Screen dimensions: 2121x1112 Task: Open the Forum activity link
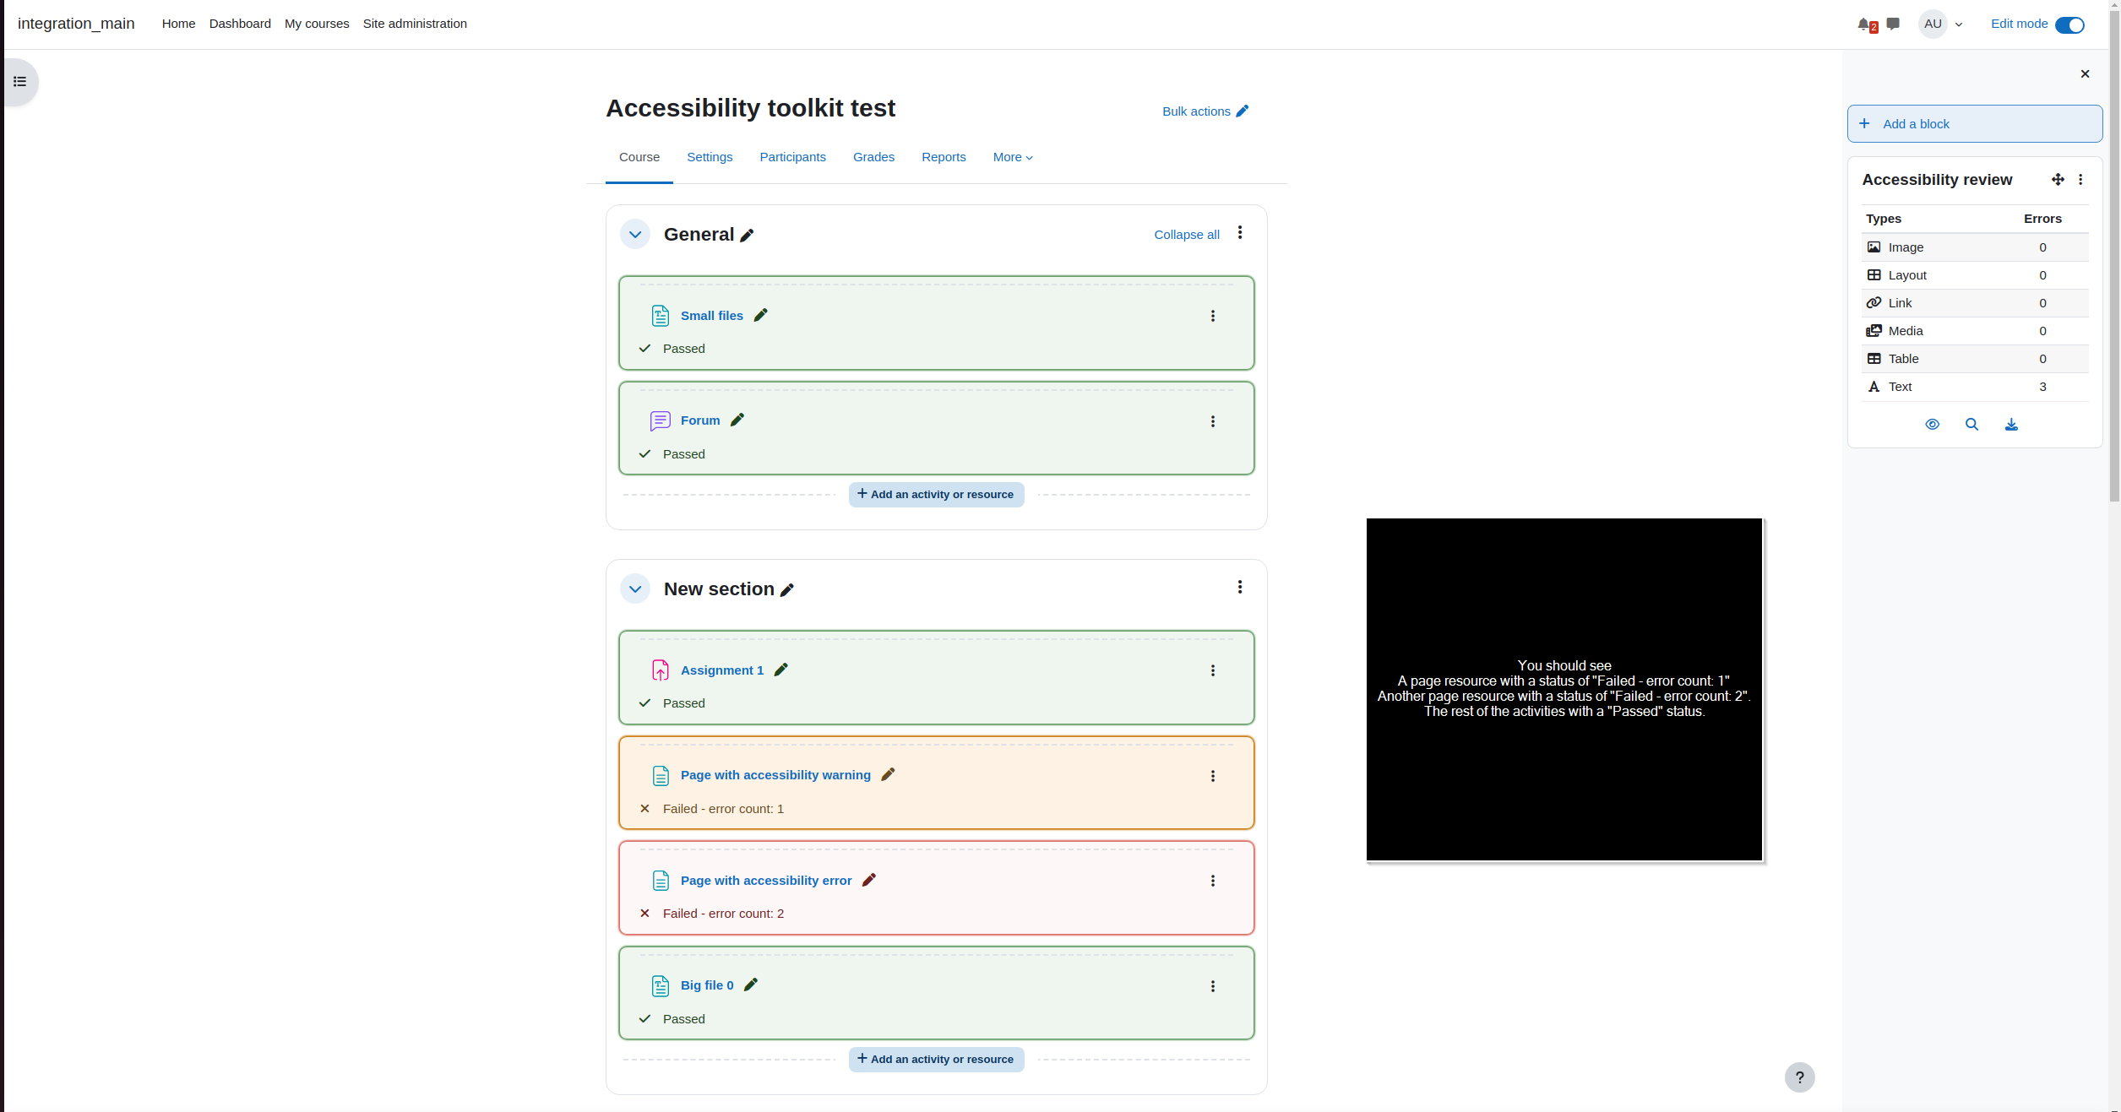coord(700,420)
